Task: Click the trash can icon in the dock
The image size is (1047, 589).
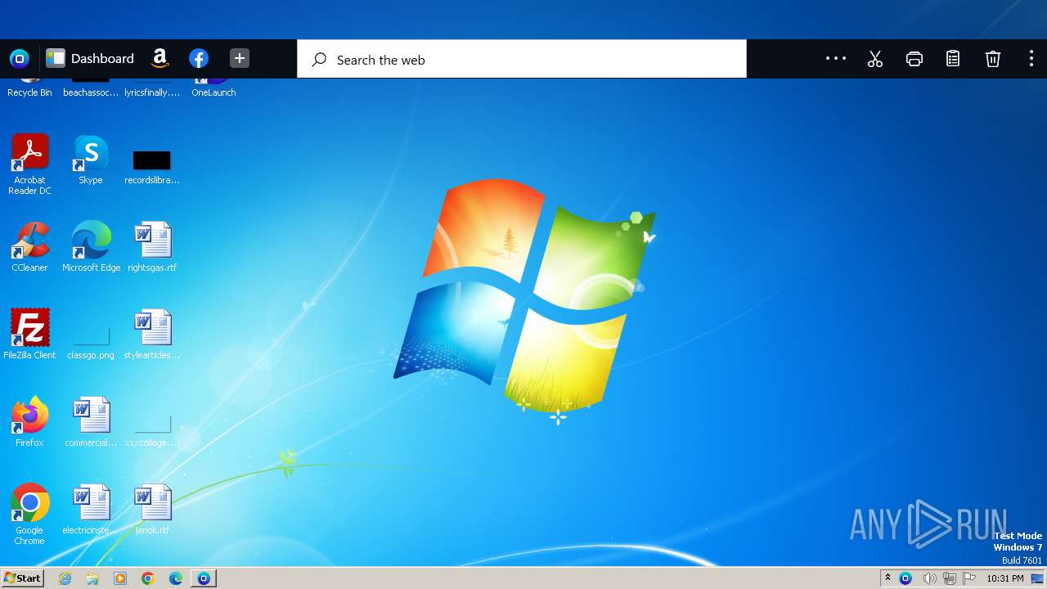Action: (992, 59)
